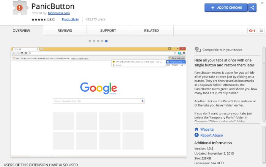
Task: Click the Version: 1.0.2 text
Action: (204, 148)
